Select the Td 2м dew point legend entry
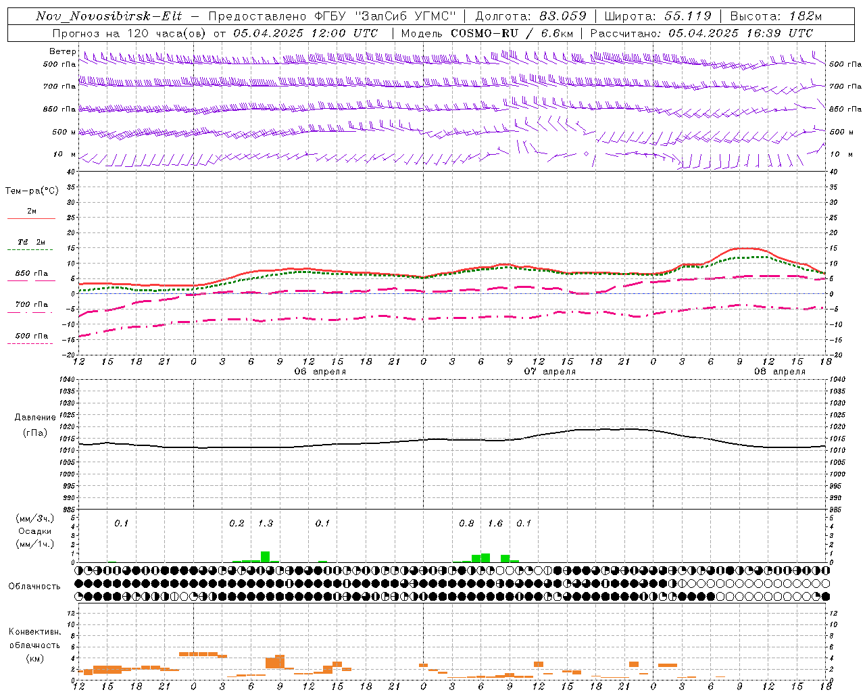The width and height of the screenshot is (865, 692). point(32,242)
